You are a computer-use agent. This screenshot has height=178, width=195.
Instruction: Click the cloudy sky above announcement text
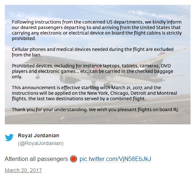pyautogui.click(x=98, y=12)
